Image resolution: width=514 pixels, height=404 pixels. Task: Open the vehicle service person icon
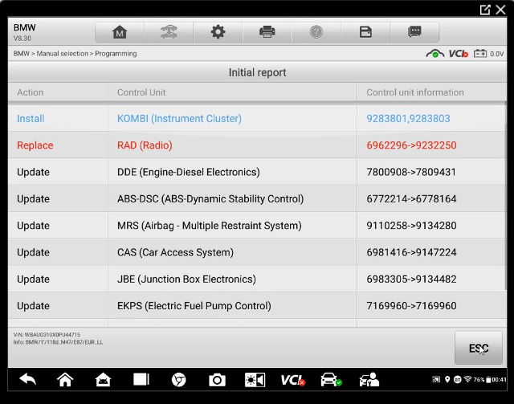point(369,380)
